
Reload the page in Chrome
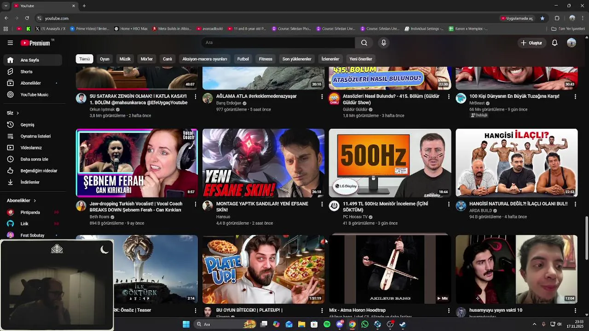click(27, 18)
